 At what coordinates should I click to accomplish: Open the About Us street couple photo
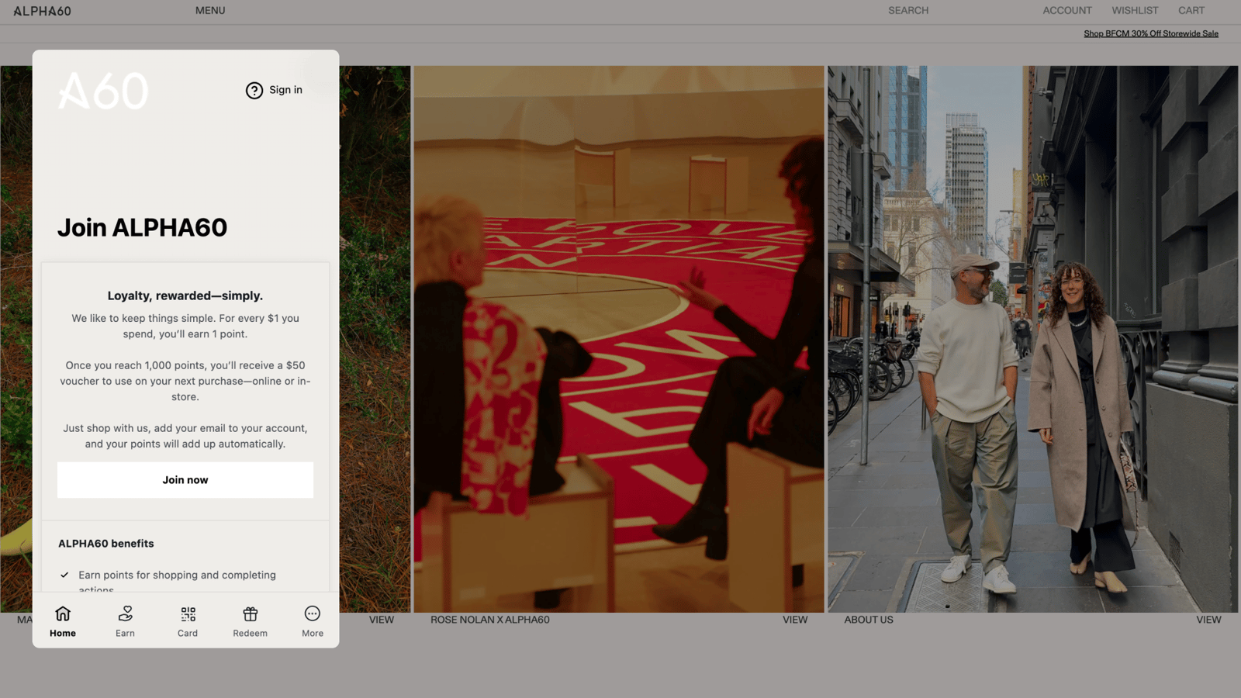pos(1033,339)
